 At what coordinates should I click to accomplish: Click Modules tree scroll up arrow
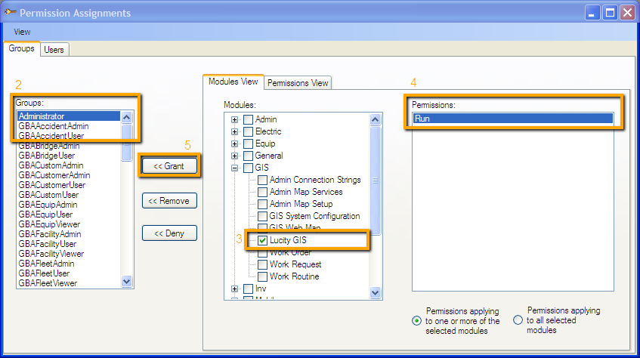click(x=375, y=119)
